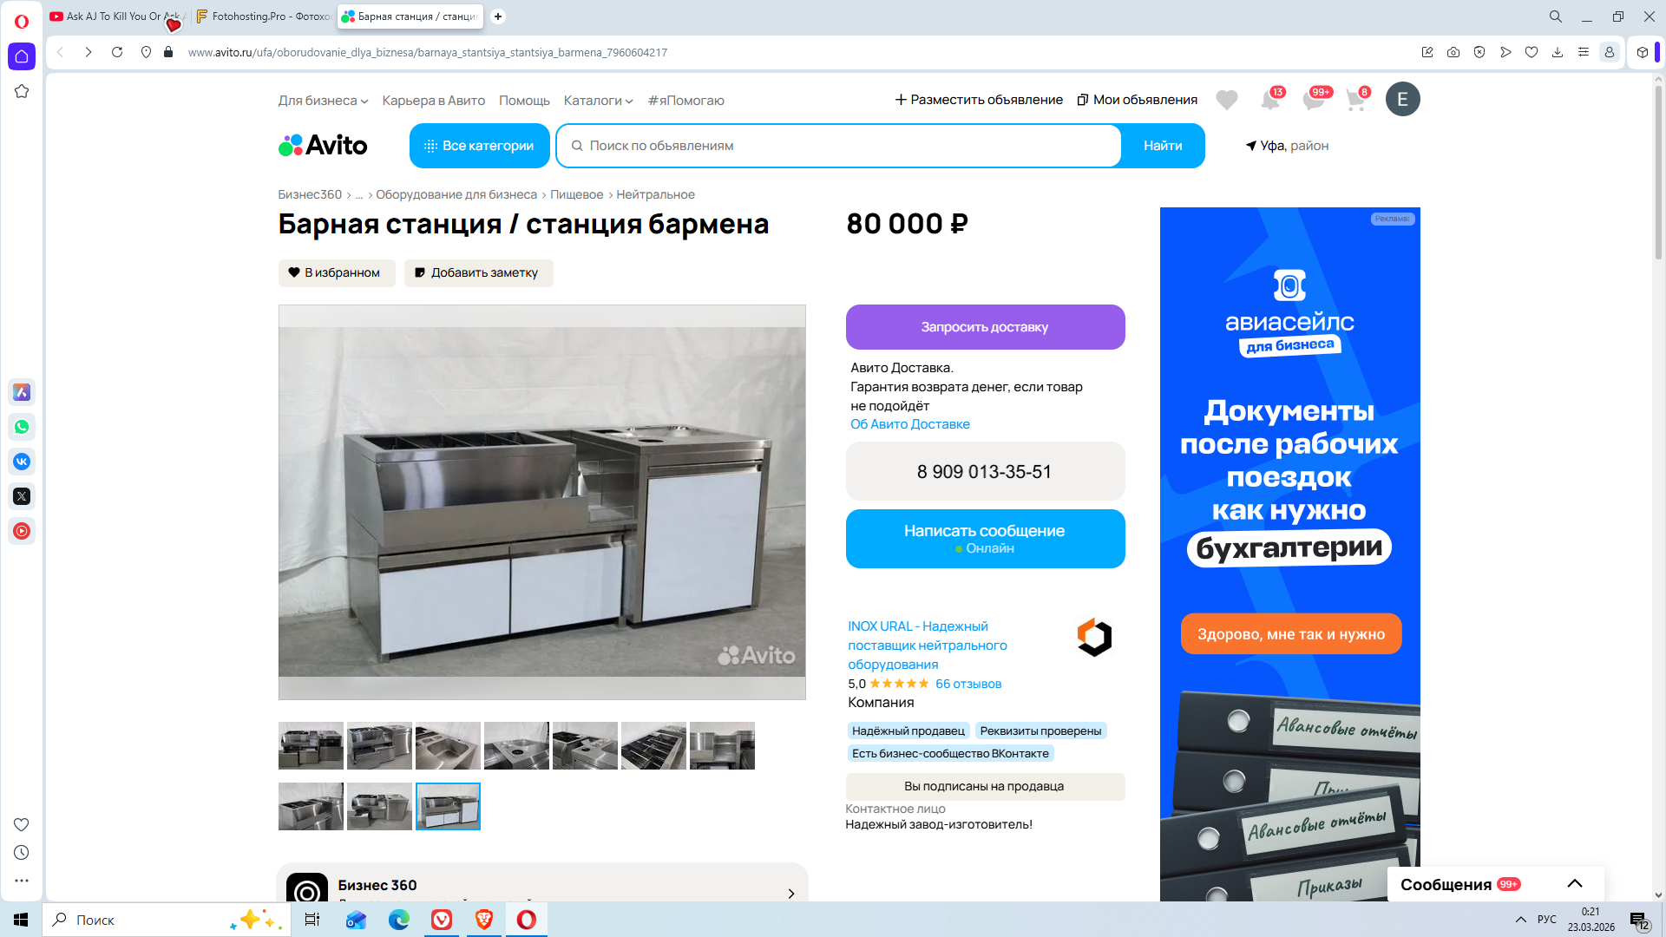Open VK messenger in Opera sidebar
1666x937 pixels.
click(22, 462)
